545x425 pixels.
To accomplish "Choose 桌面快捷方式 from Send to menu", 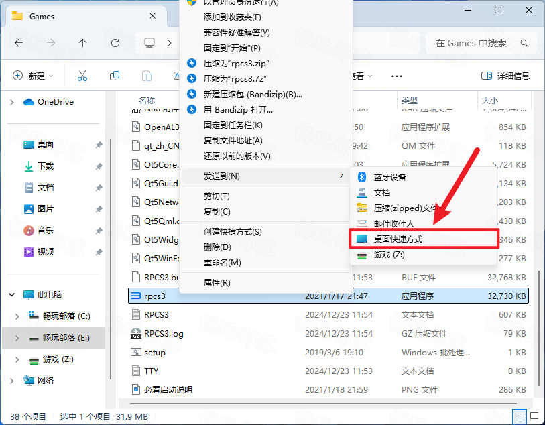I will pos(424,239).
